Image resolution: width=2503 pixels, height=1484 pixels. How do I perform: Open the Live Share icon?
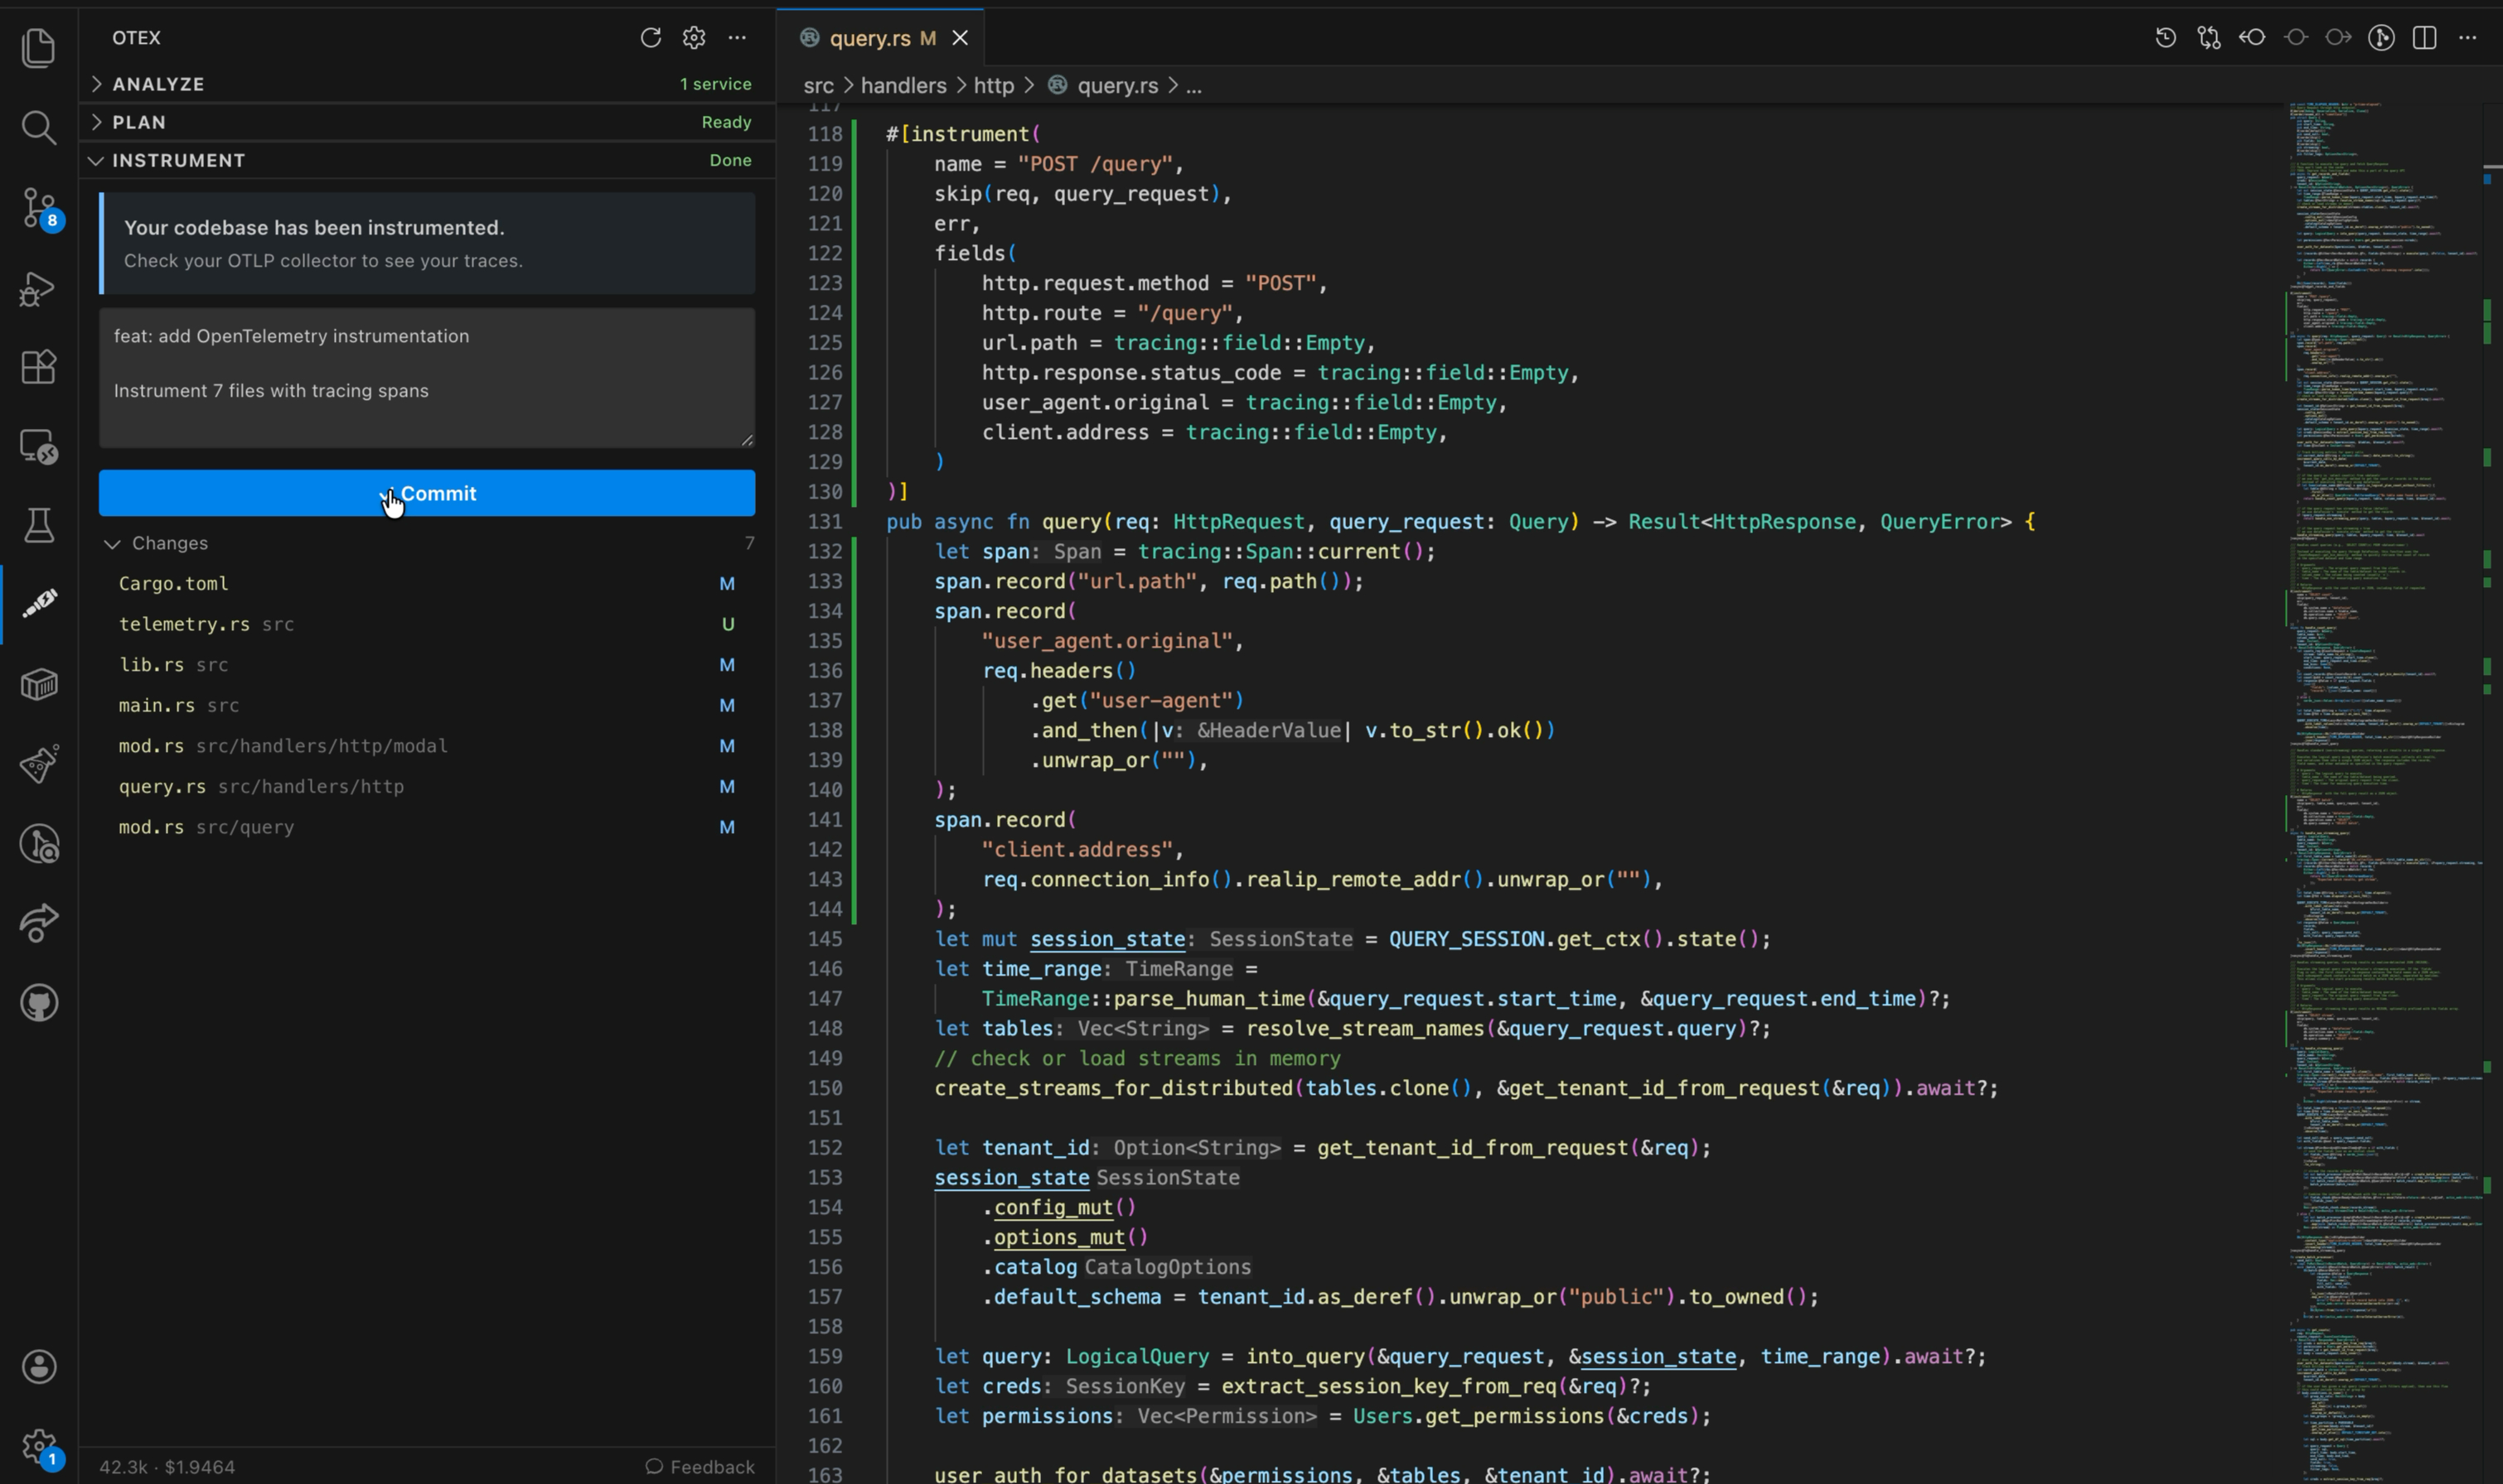(x=38, y=923)
